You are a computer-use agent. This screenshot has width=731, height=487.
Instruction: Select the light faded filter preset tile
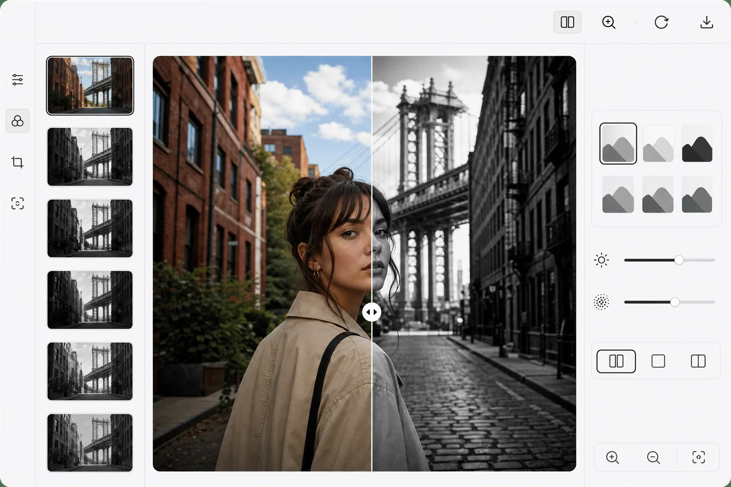coord(658,144)
